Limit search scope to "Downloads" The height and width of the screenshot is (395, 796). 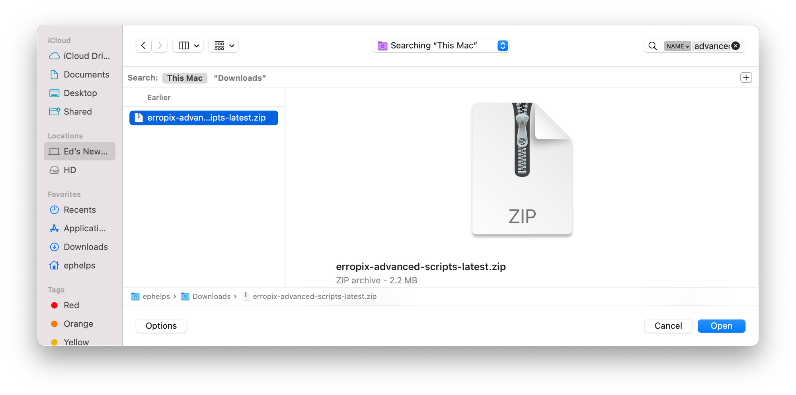[240, 78]
